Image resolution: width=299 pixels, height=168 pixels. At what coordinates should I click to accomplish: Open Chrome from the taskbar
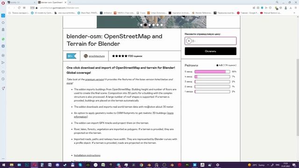[x=141, y=165]
